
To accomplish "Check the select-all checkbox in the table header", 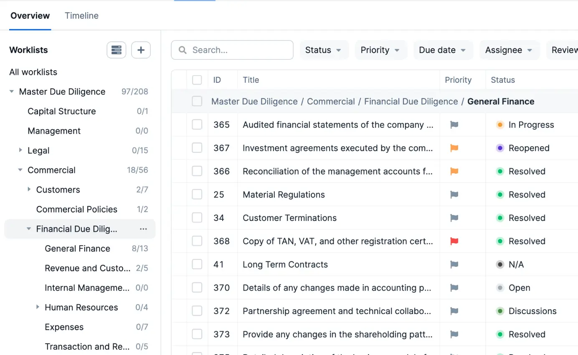I will point(197,80).
